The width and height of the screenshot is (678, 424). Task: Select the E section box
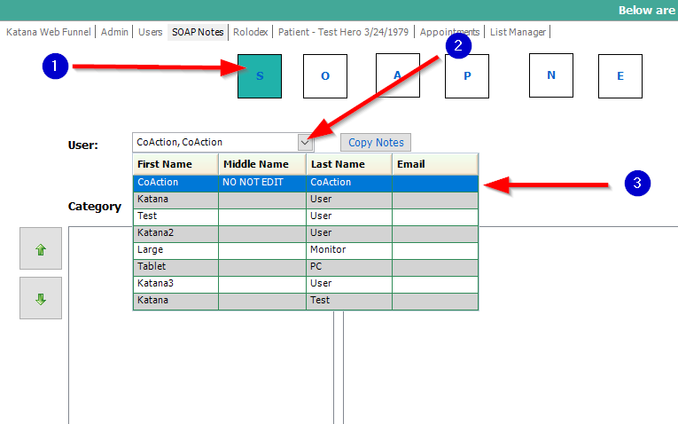pos(620,76)
